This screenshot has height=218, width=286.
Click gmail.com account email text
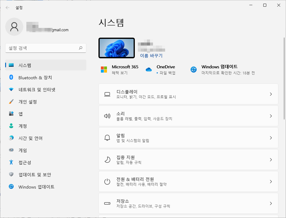pyautogui.click(x=60, y=30)
